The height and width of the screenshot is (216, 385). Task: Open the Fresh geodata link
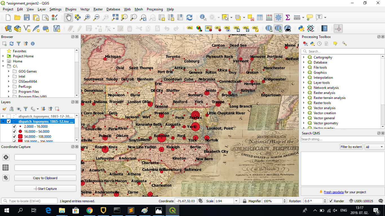click(x=334, y=192)
